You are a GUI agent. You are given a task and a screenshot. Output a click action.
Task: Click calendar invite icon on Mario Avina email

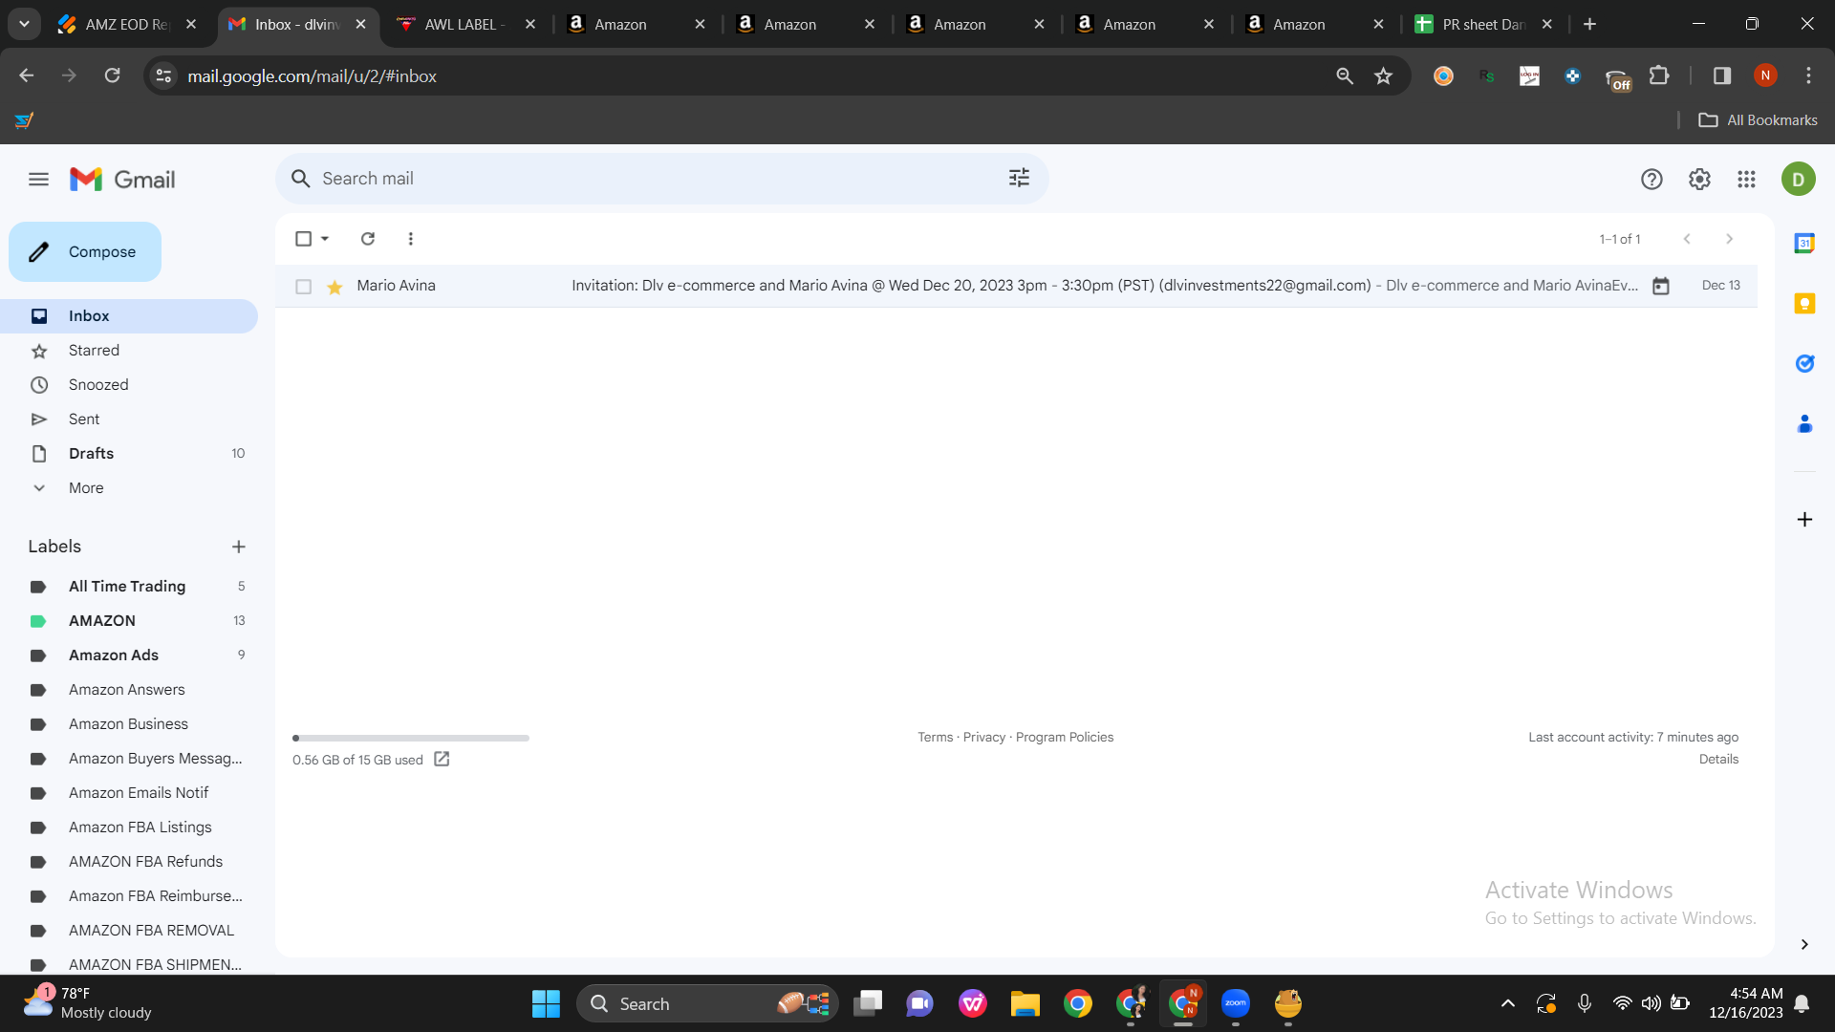click(x=1661, y=286)
